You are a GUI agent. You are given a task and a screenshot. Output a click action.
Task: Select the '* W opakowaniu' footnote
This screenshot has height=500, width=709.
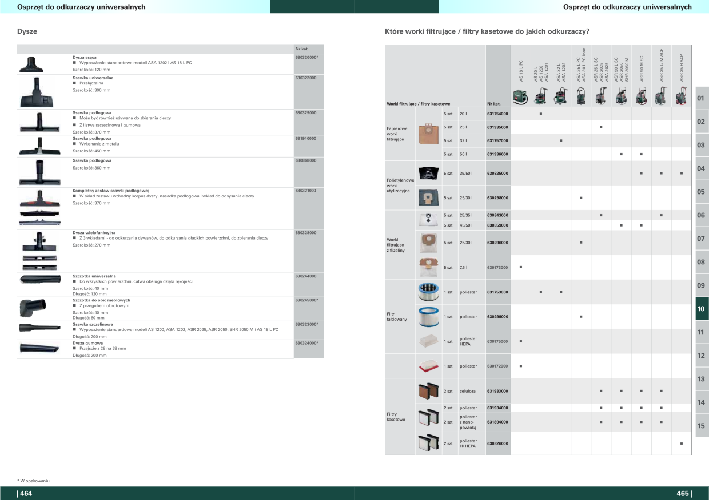(33, 481)
